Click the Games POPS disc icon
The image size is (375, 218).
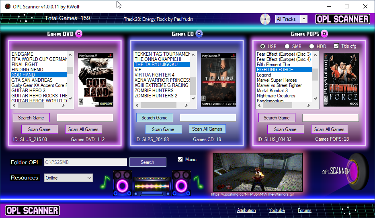click(324, 34)
